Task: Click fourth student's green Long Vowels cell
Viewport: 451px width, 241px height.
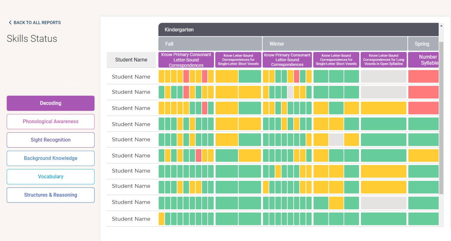Action: (x=384, y=124)
